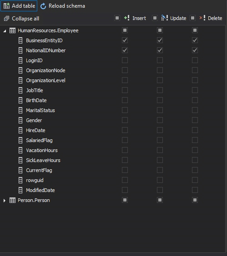Toggle Insert checkbox for Person.Person table
Viewport: 227px width, 256px height.
[125, 200]
